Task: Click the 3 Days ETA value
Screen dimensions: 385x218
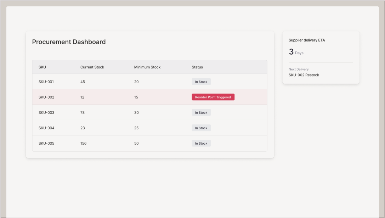Action: [x=296, y=52]
